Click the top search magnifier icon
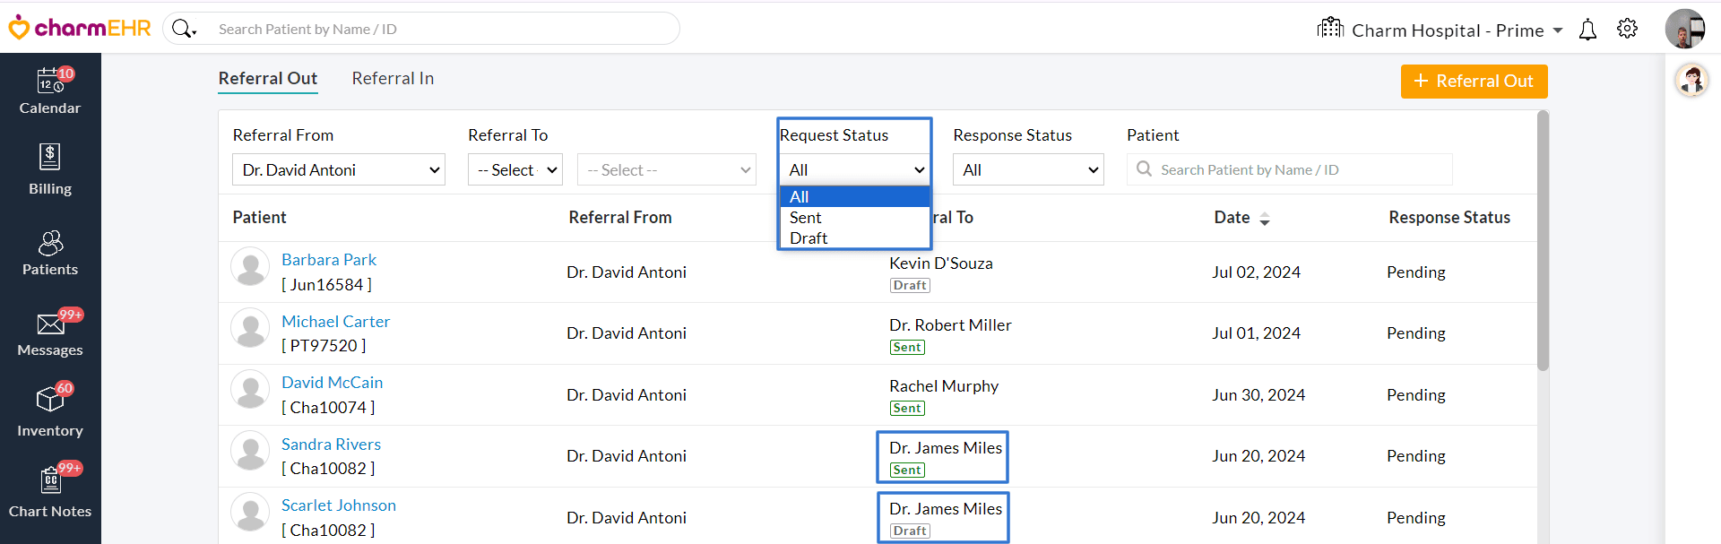This screenshot has width=1721, height=544. coord(183,29)
